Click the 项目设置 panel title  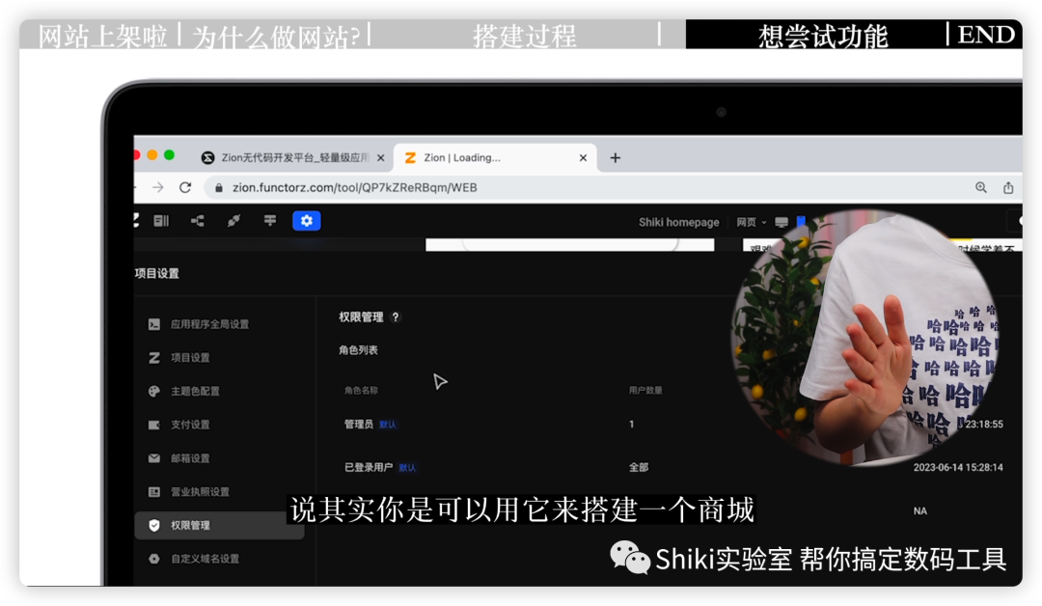157,273
